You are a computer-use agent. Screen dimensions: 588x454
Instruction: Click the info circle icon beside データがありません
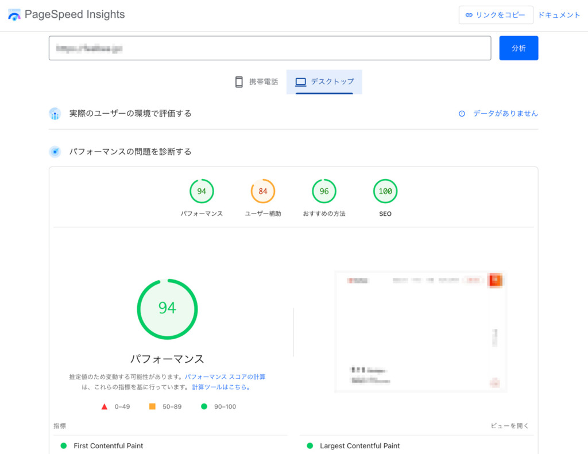(462, 114)
